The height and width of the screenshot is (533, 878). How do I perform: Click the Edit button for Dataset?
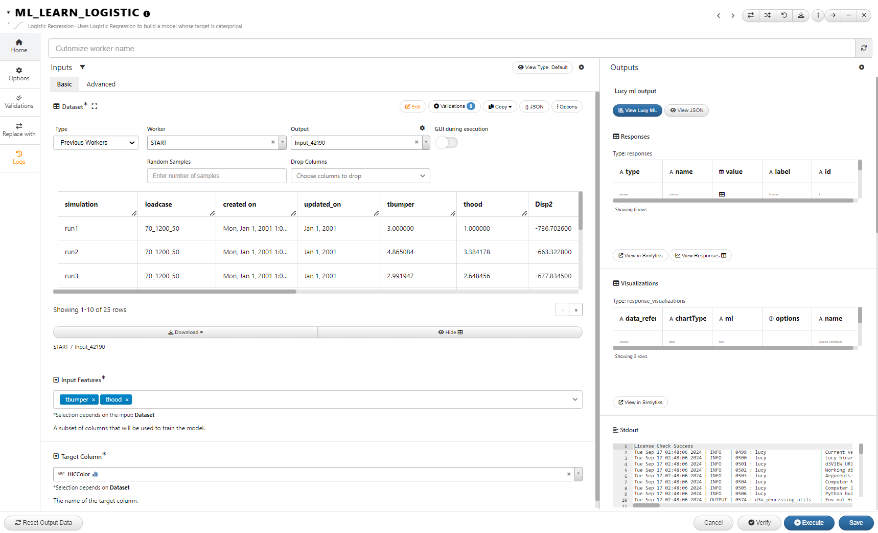tap(412, 106)
